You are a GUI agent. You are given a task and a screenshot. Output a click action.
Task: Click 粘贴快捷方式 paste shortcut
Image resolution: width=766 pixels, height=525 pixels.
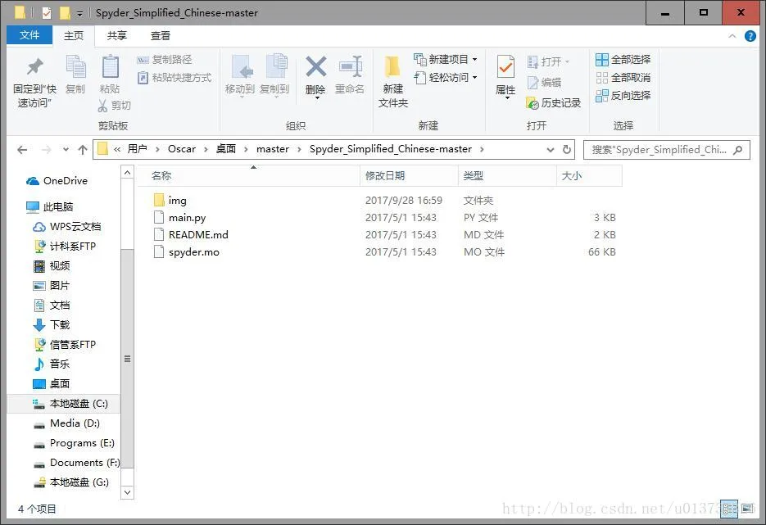(175, 78)
